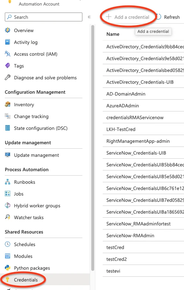Click the Update management monitor icon

coord(8,155)
